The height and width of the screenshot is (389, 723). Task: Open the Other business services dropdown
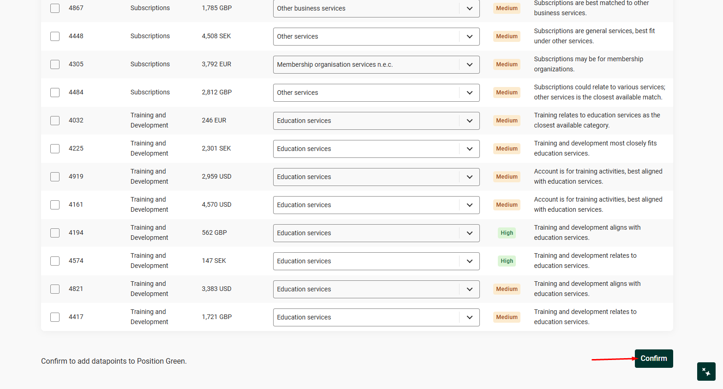tap(376, 9)
